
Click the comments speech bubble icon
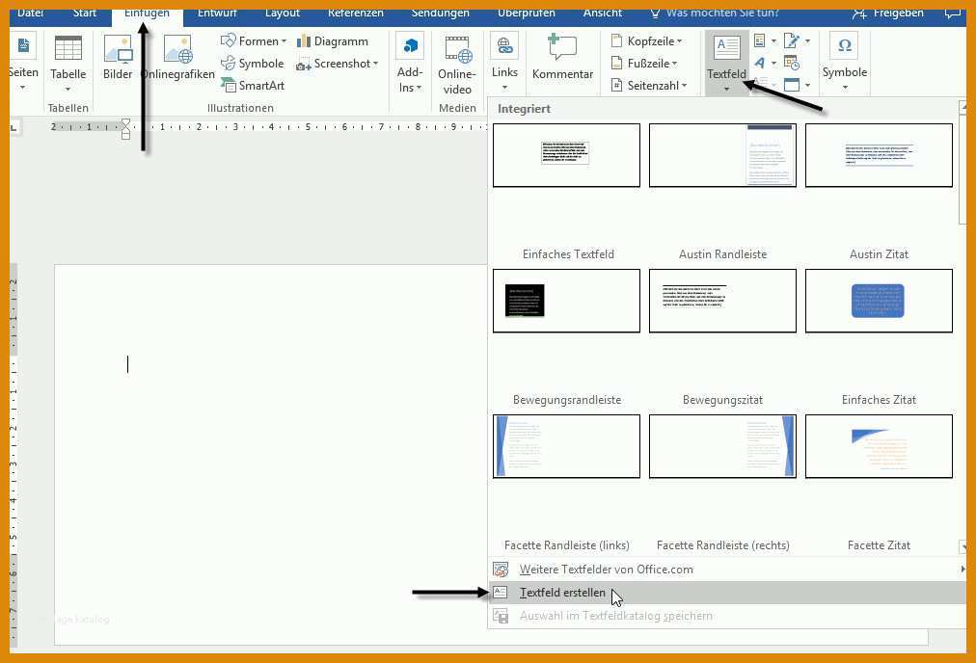(952, 13)
